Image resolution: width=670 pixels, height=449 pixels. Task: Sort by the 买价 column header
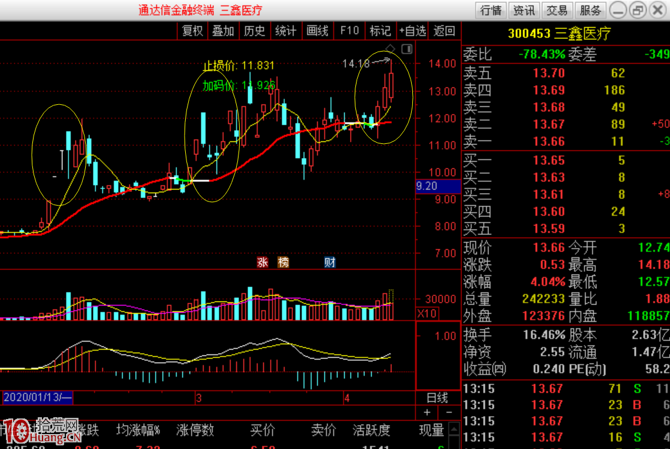[x=262, y=430]
